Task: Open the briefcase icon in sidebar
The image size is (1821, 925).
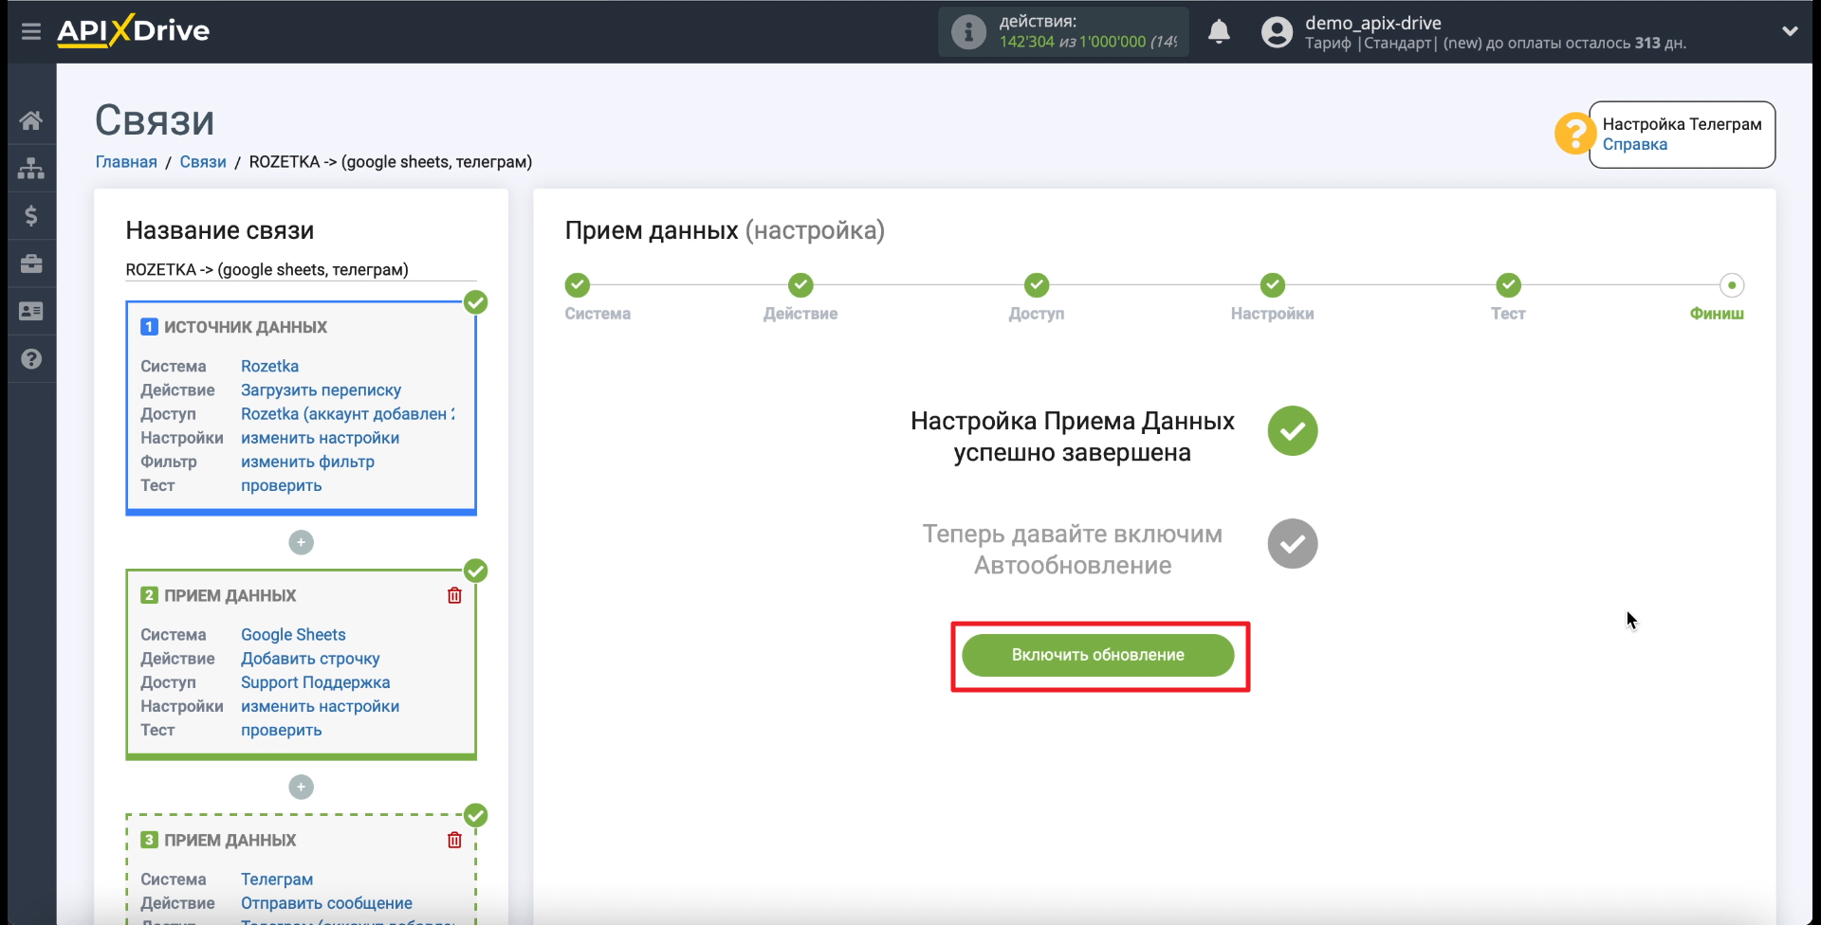Action: click(x=31, y=263)
